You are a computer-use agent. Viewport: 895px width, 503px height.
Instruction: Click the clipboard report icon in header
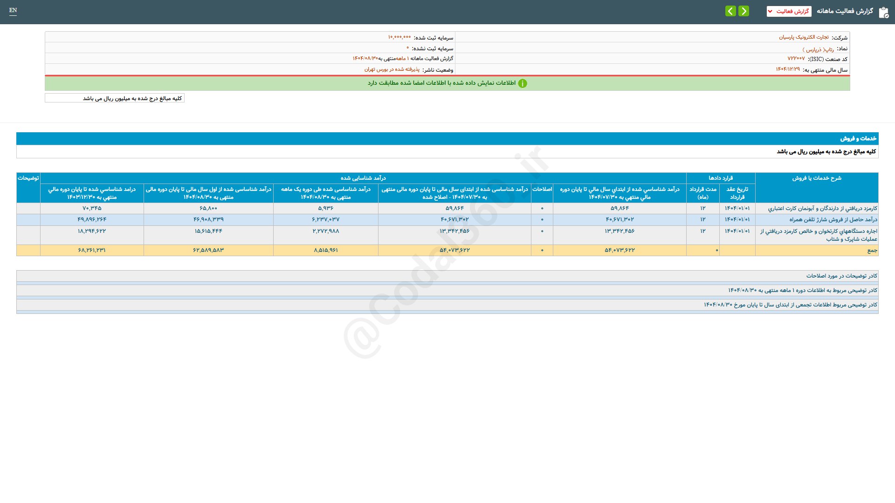tap(883, 12)
